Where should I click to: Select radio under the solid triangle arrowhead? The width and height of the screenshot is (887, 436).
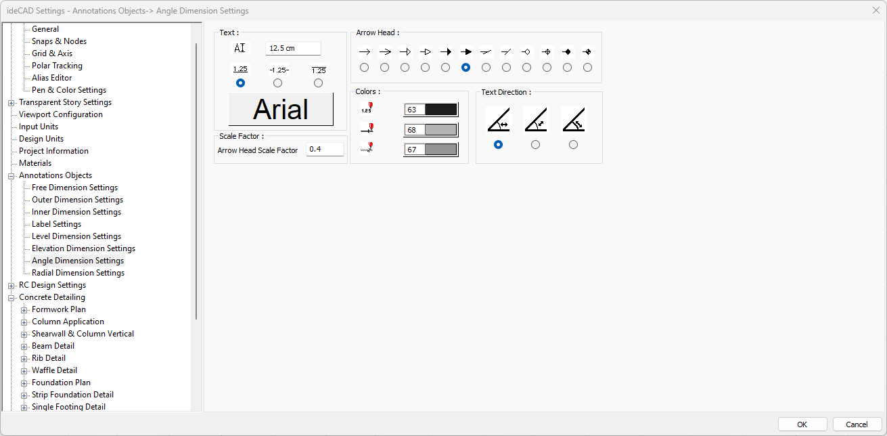pos(446,67)
